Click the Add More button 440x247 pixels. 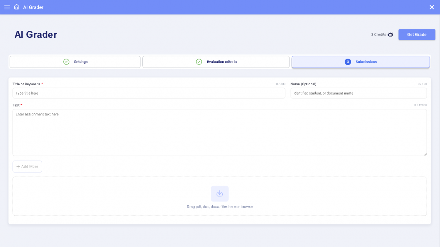click(27, 166)
